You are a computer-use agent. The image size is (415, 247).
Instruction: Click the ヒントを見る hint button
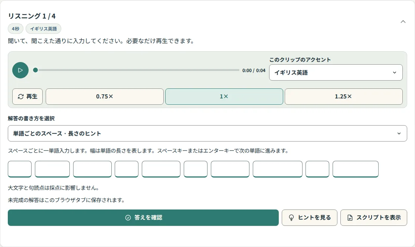point(310,218)
